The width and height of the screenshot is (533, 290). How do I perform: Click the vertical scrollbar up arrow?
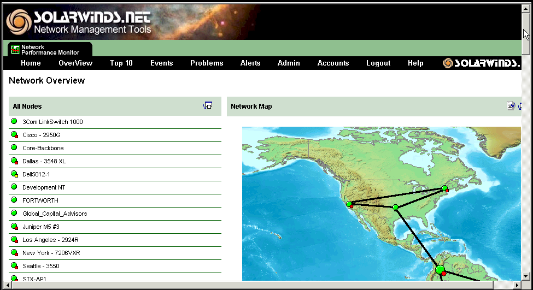526,9
